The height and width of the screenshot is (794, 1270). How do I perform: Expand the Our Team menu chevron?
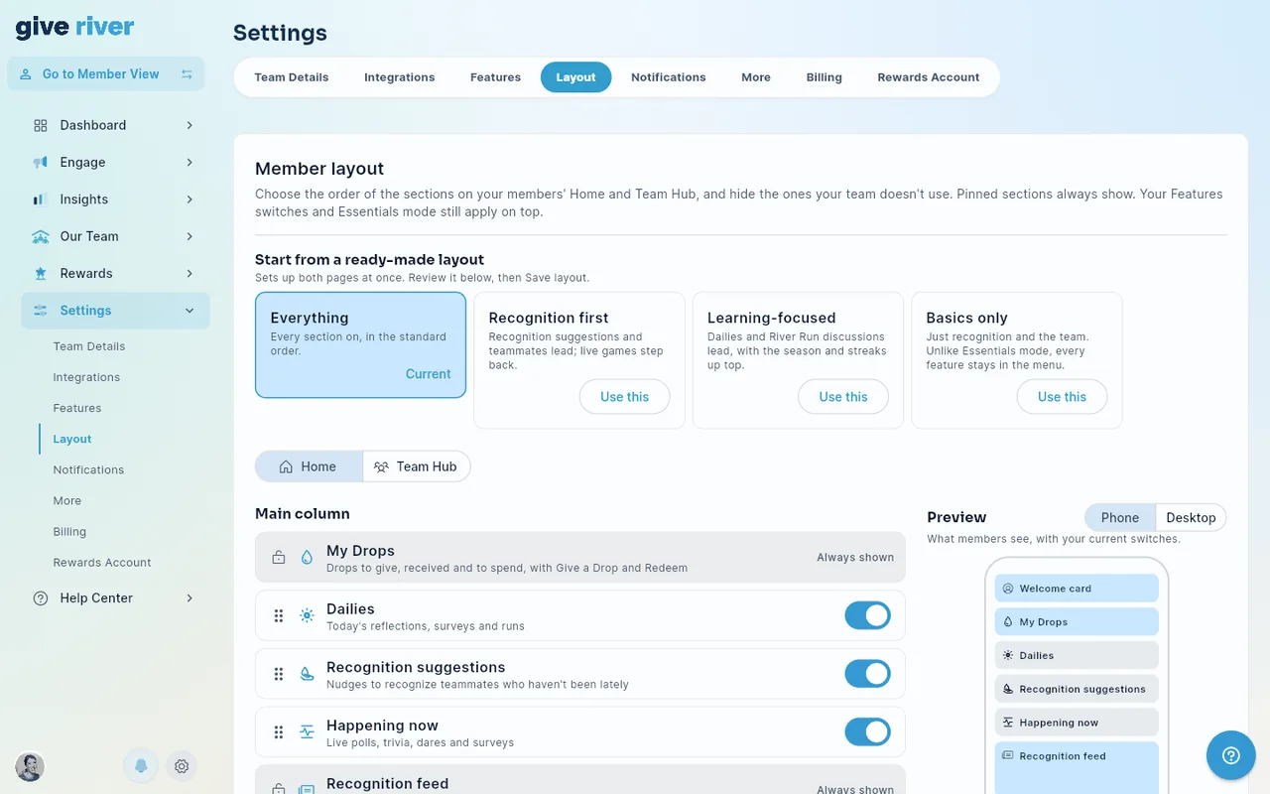(x=190, y=236)
